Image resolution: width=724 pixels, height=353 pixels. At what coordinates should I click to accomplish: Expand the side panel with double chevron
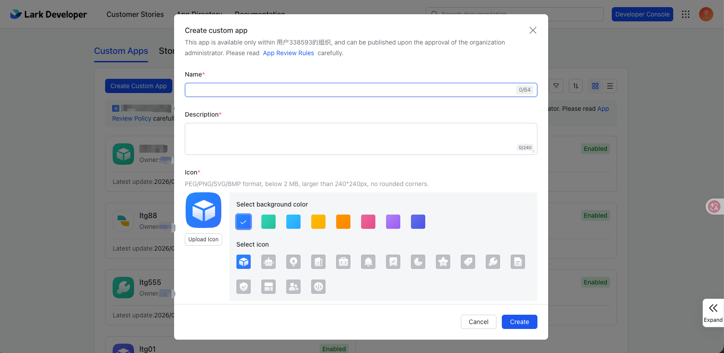(713, 312)
